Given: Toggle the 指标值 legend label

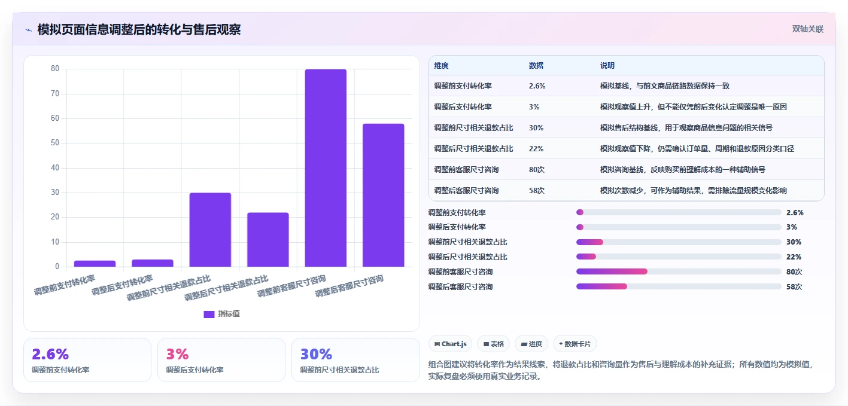Looking at the screenshot, I should 229,314.
